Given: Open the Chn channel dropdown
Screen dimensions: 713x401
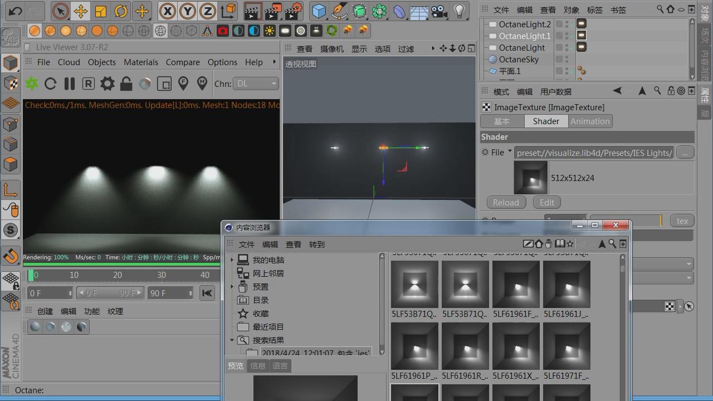Looking at the screenshot, I should (256, 84).
